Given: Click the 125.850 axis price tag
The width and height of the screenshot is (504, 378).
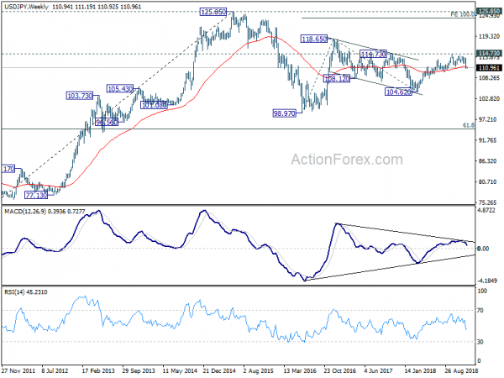Looking at the screenshot, I should (x=489, y=11).
